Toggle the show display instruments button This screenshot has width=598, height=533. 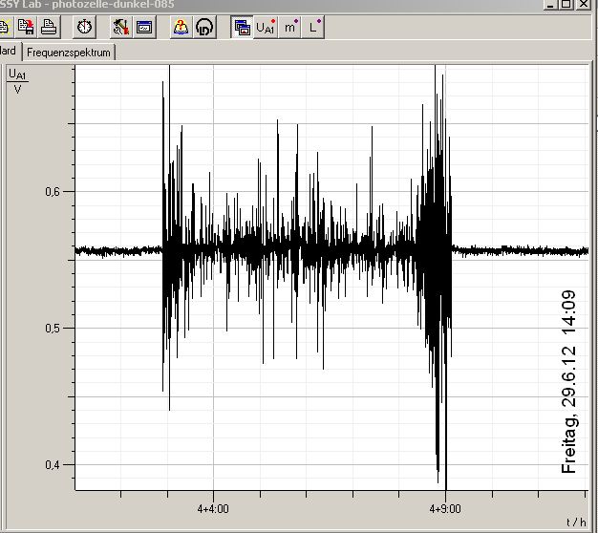(x=242, y=27)
